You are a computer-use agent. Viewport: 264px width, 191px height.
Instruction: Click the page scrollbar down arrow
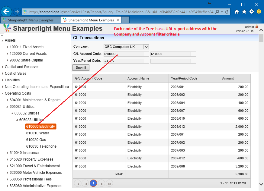[261, 184]
